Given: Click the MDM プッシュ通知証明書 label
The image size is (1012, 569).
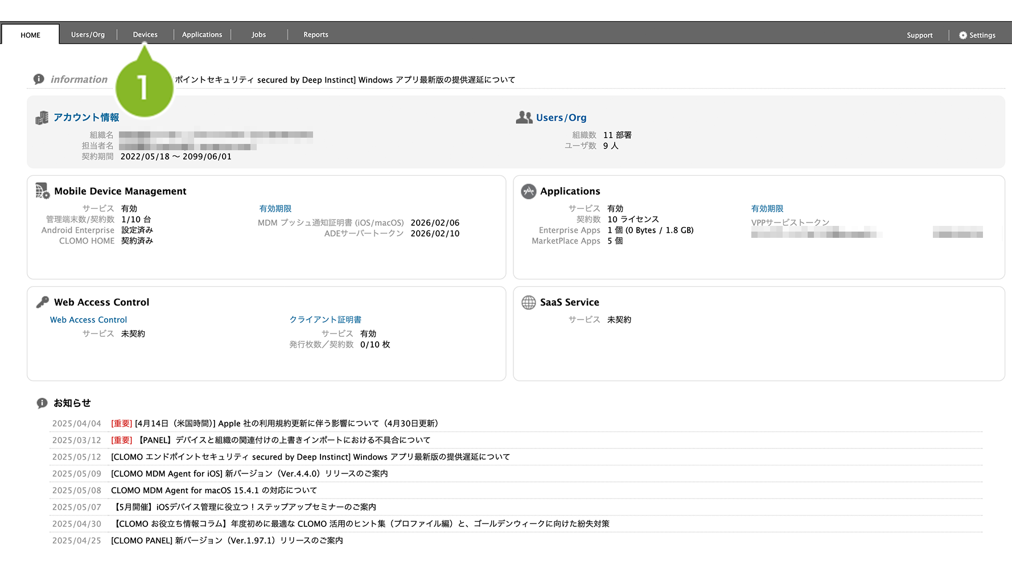Looking at the screenshot, I should 331,223.
